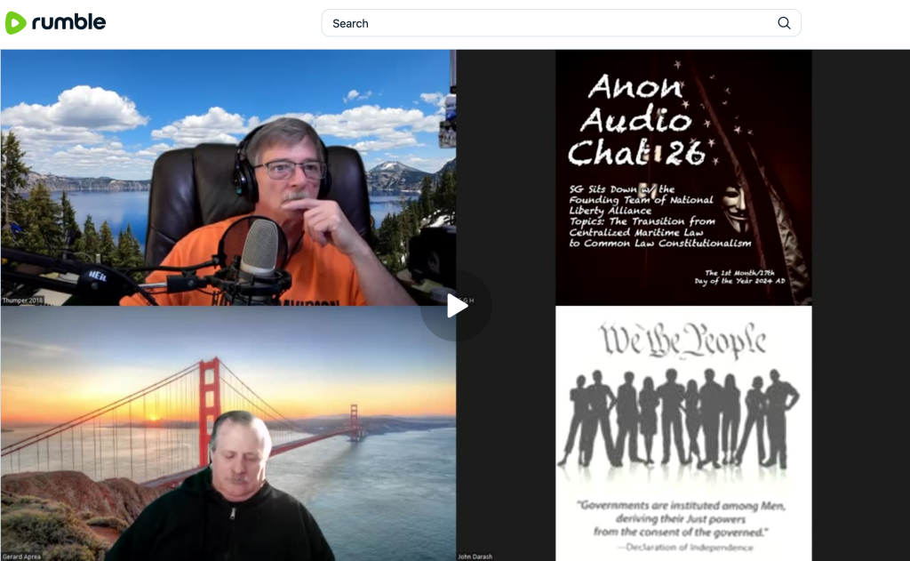910x561 pixels.
Task: Click the HEIL label on microphone arm
Action: (x=96, y=276)
